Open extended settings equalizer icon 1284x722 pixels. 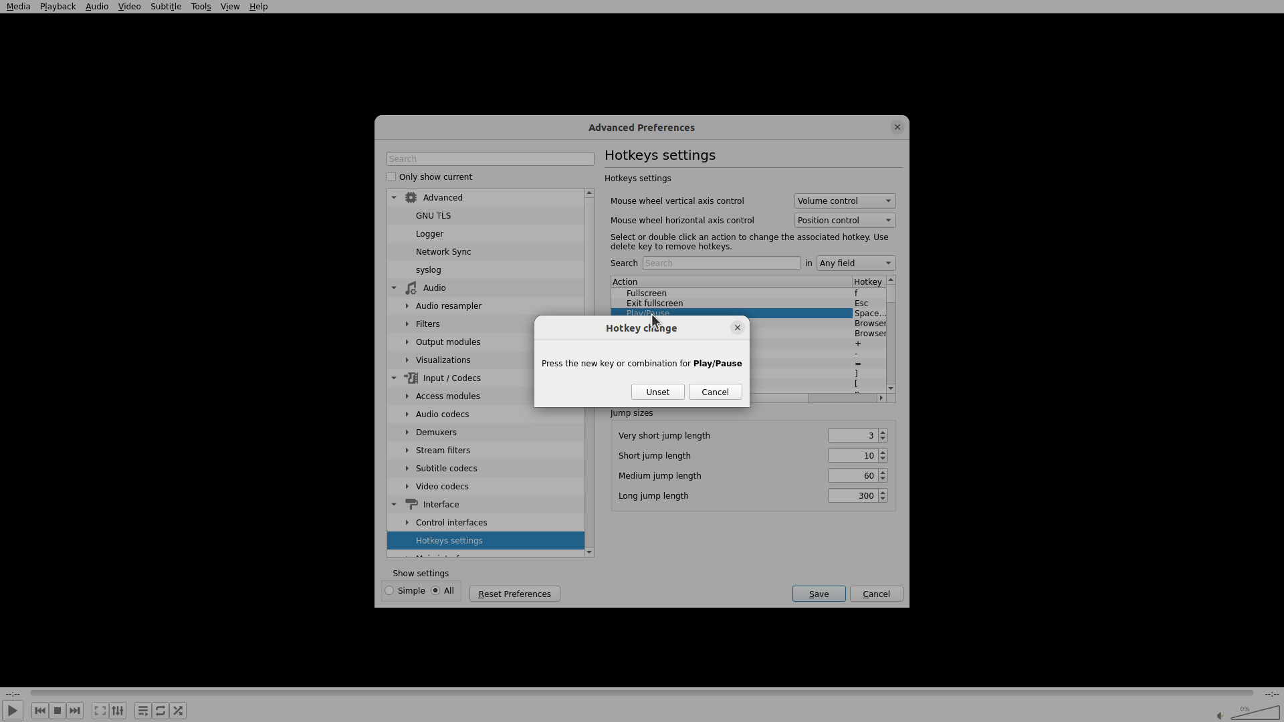point(118,711)
